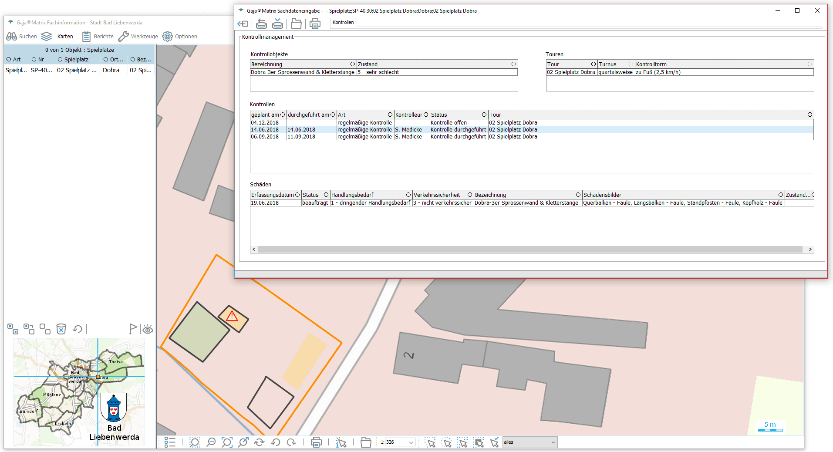Image resolution: width=833 pixels, height=452 pixels.
Task: Click the refresh map icon in bottom toolbar
Action: tap(259, 442)
